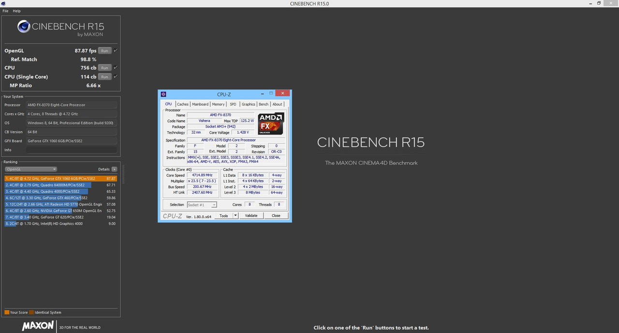Image resolution: width=619 pixels, height=333 pixels.
Task: Select ranking entry Quadro 4000 at 4.40 GHz
Action: pos(60,192)
